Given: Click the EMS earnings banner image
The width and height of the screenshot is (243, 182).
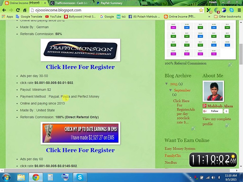Looking at the screenshot, I should click(80, 133).
